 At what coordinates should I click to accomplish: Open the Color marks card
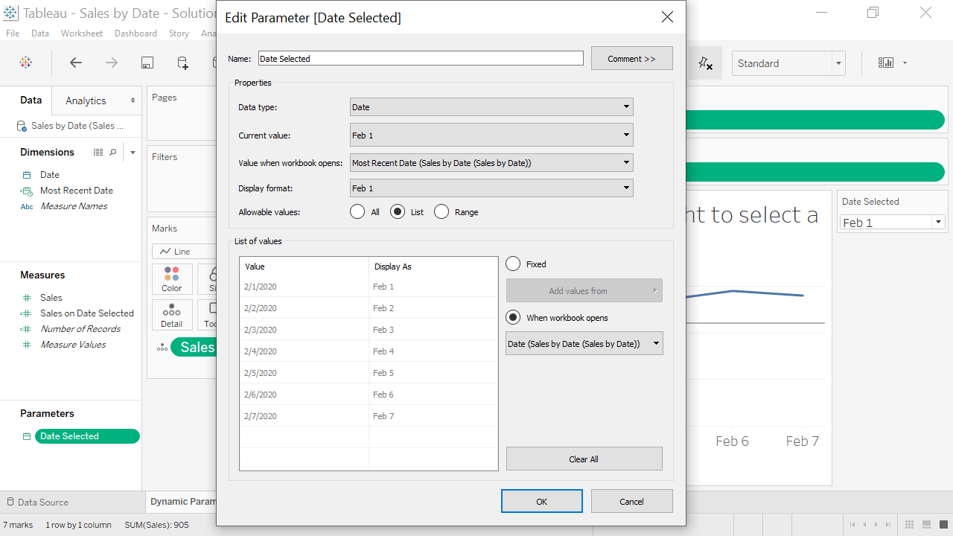coord(172,279)
